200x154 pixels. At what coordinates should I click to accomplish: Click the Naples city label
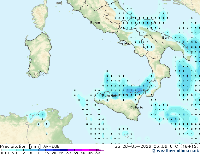tap(123, 43)
